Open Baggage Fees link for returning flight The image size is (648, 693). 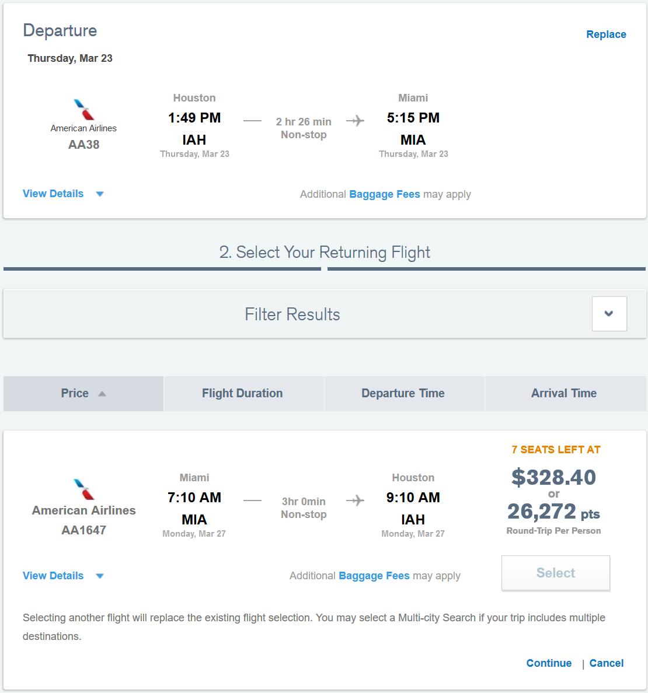pos(374,576)
